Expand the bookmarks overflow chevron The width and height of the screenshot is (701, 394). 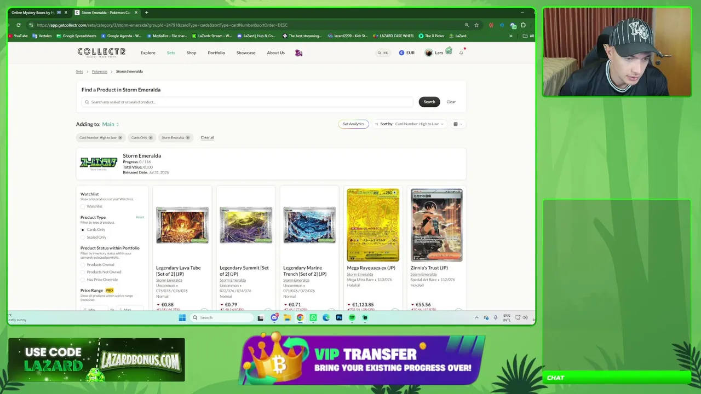(x=511, y=36)
